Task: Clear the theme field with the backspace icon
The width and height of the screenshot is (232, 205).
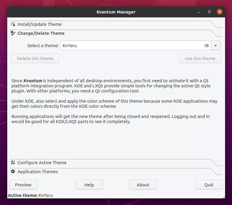Action: [x=206, y=46]
